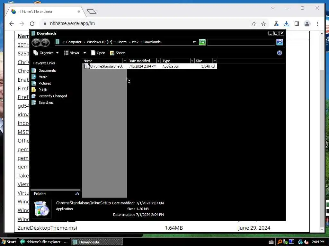The width and height of the screenshot is (329, 246).
Task: Open Date modified filter dropdown
Action: [159, 61]
